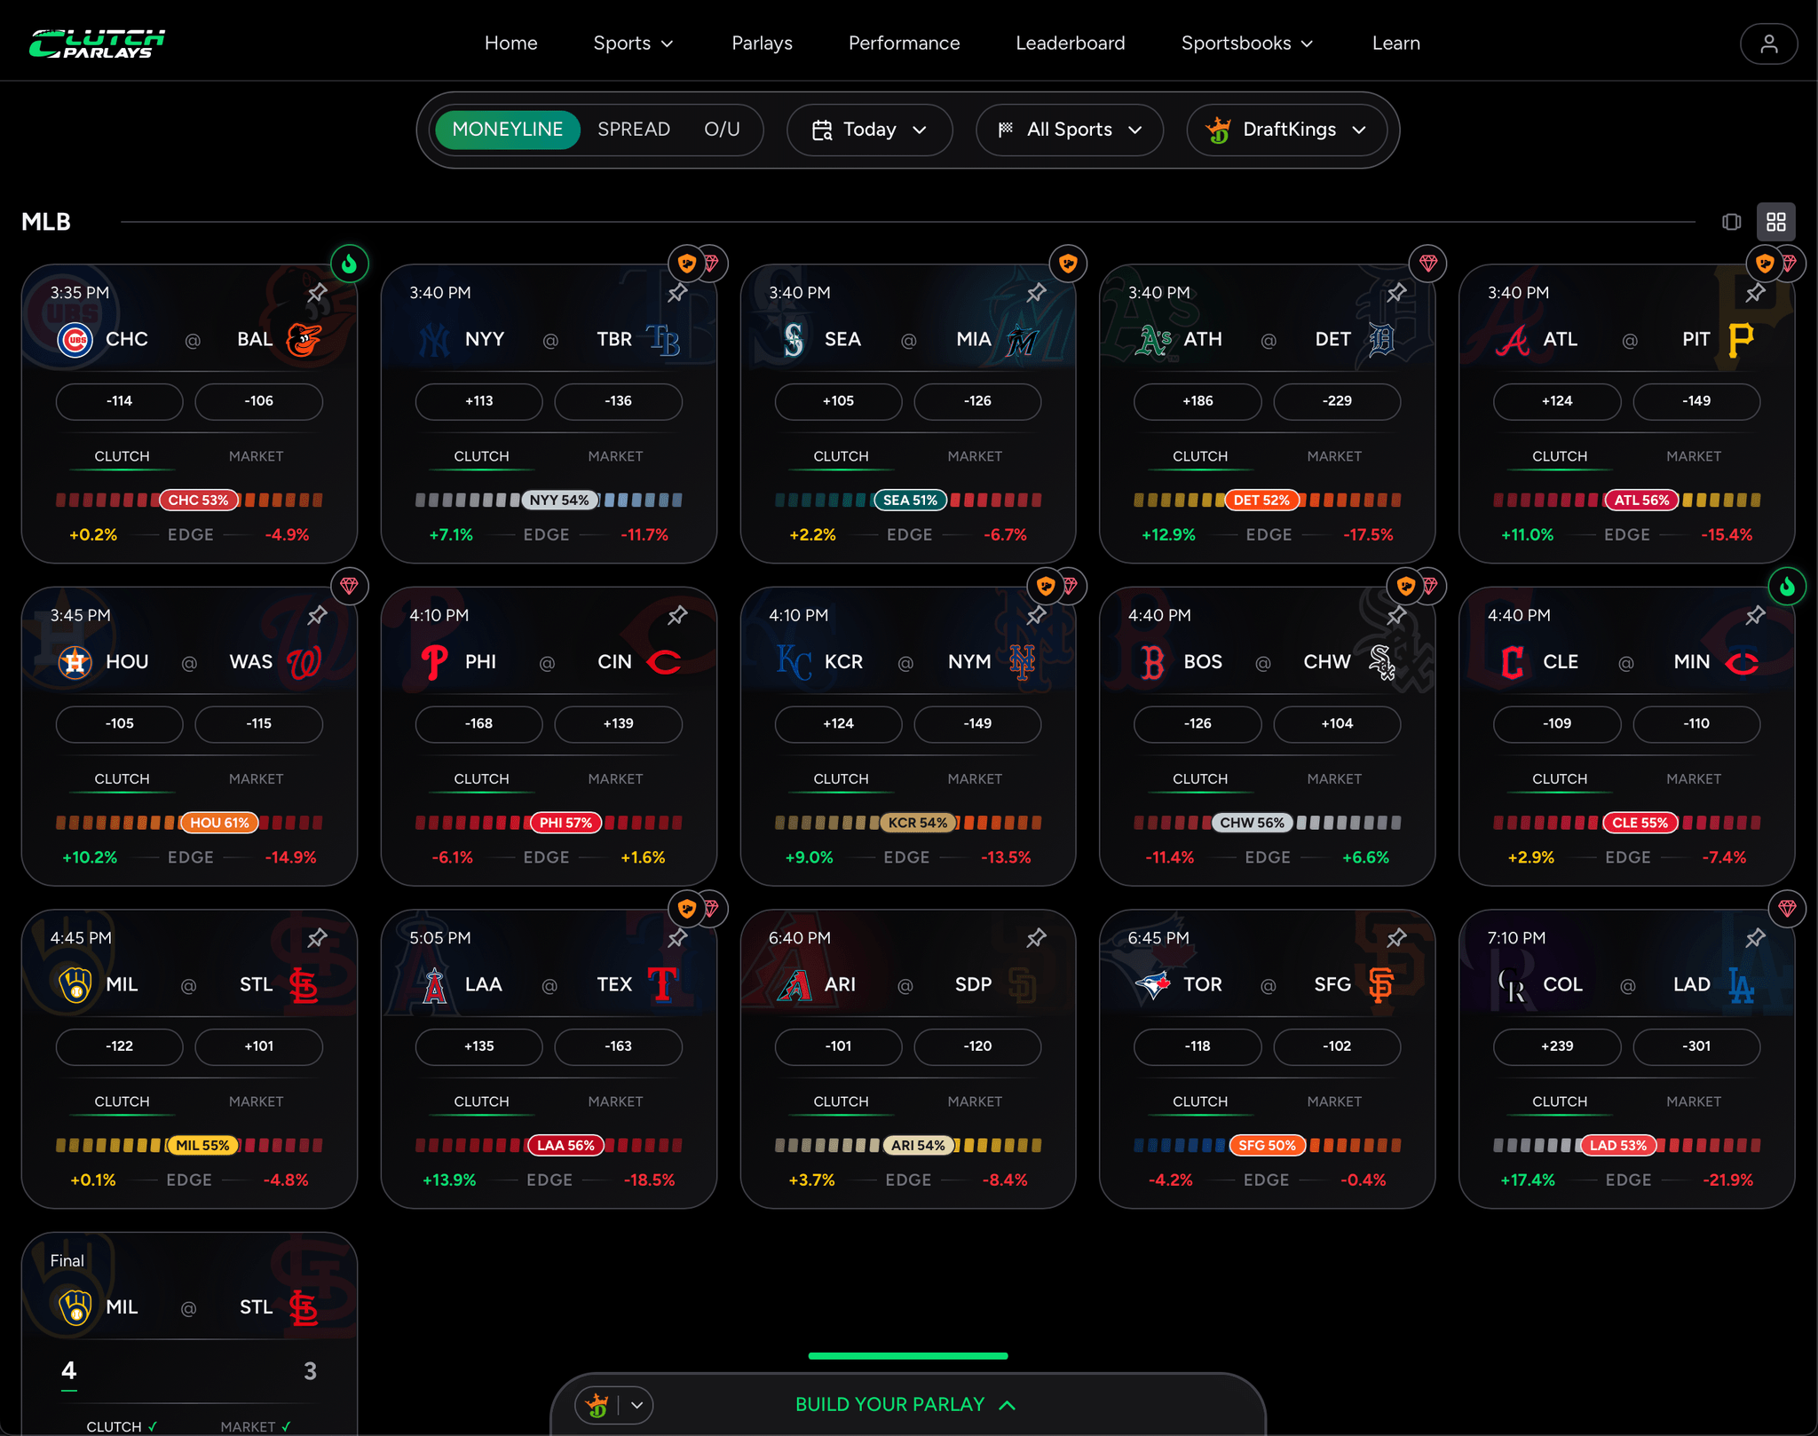Image resolution: width=1818 pixels, height=1436 pixels.
Task: Open the Performance nav item
Action: [x=904, y=43]
